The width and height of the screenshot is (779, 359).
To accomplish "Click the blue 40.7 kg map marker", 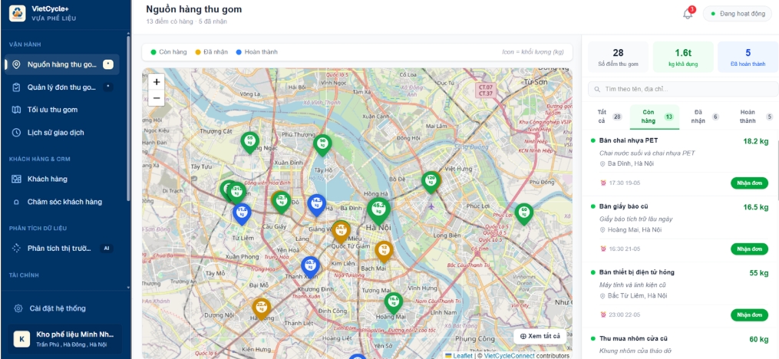I will tap(311, 266).
